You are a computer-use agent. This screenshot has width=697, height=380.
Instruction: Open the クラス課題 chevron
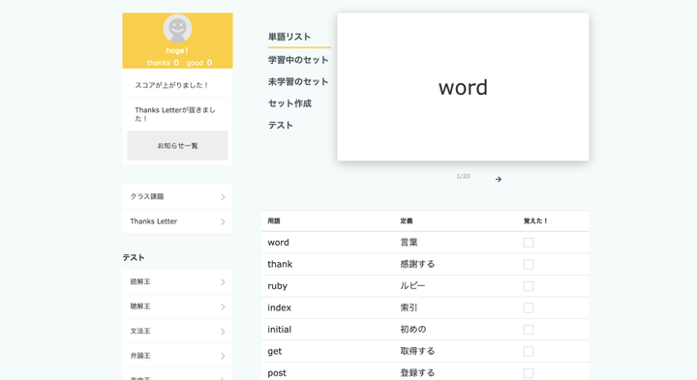tap(223, 196)
